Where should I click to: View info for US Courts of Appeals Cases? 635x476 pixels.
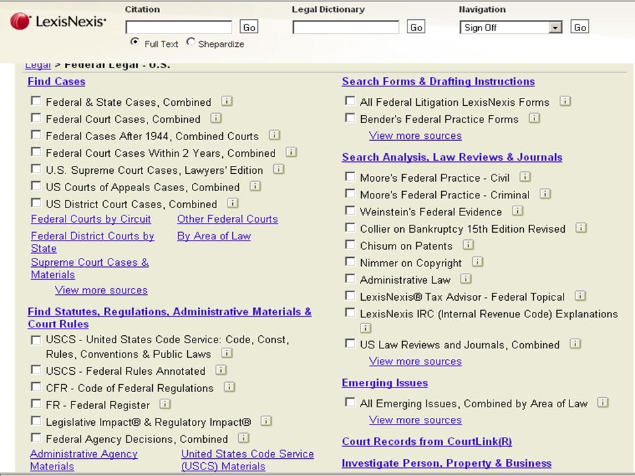click(x=255, y=186)
